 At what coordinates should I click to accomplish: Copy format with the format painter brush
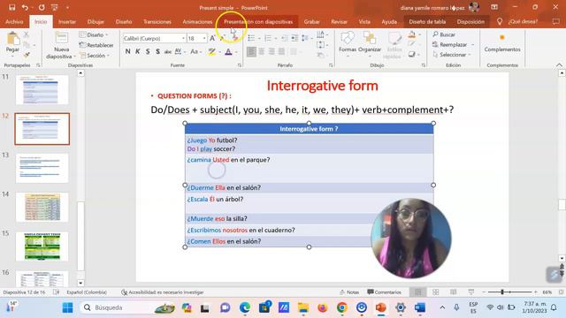tap(27, 55)
